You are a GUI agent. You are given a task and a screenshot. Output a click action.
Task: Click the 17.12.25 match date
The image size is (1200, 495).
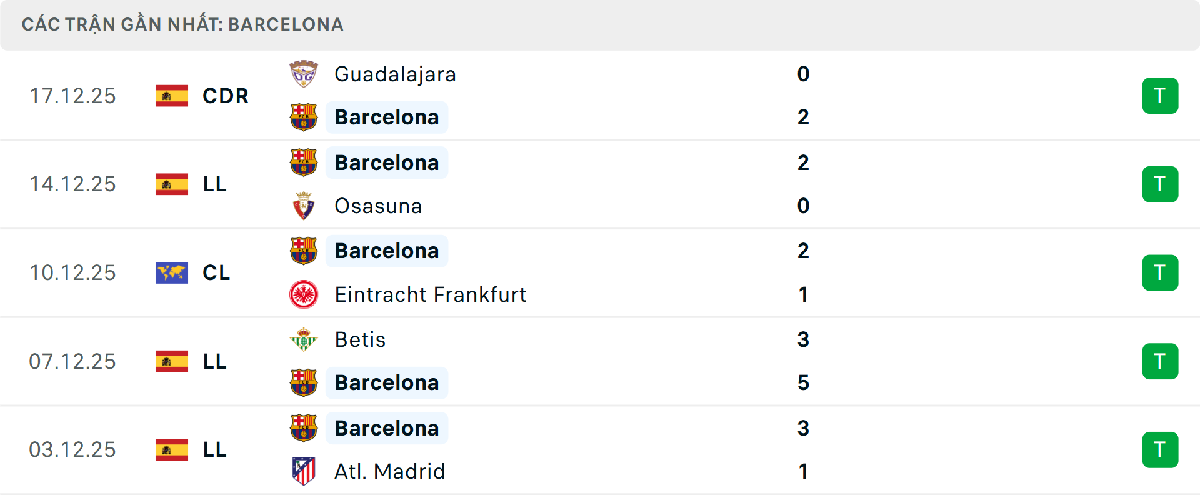(x=72, y=96)
